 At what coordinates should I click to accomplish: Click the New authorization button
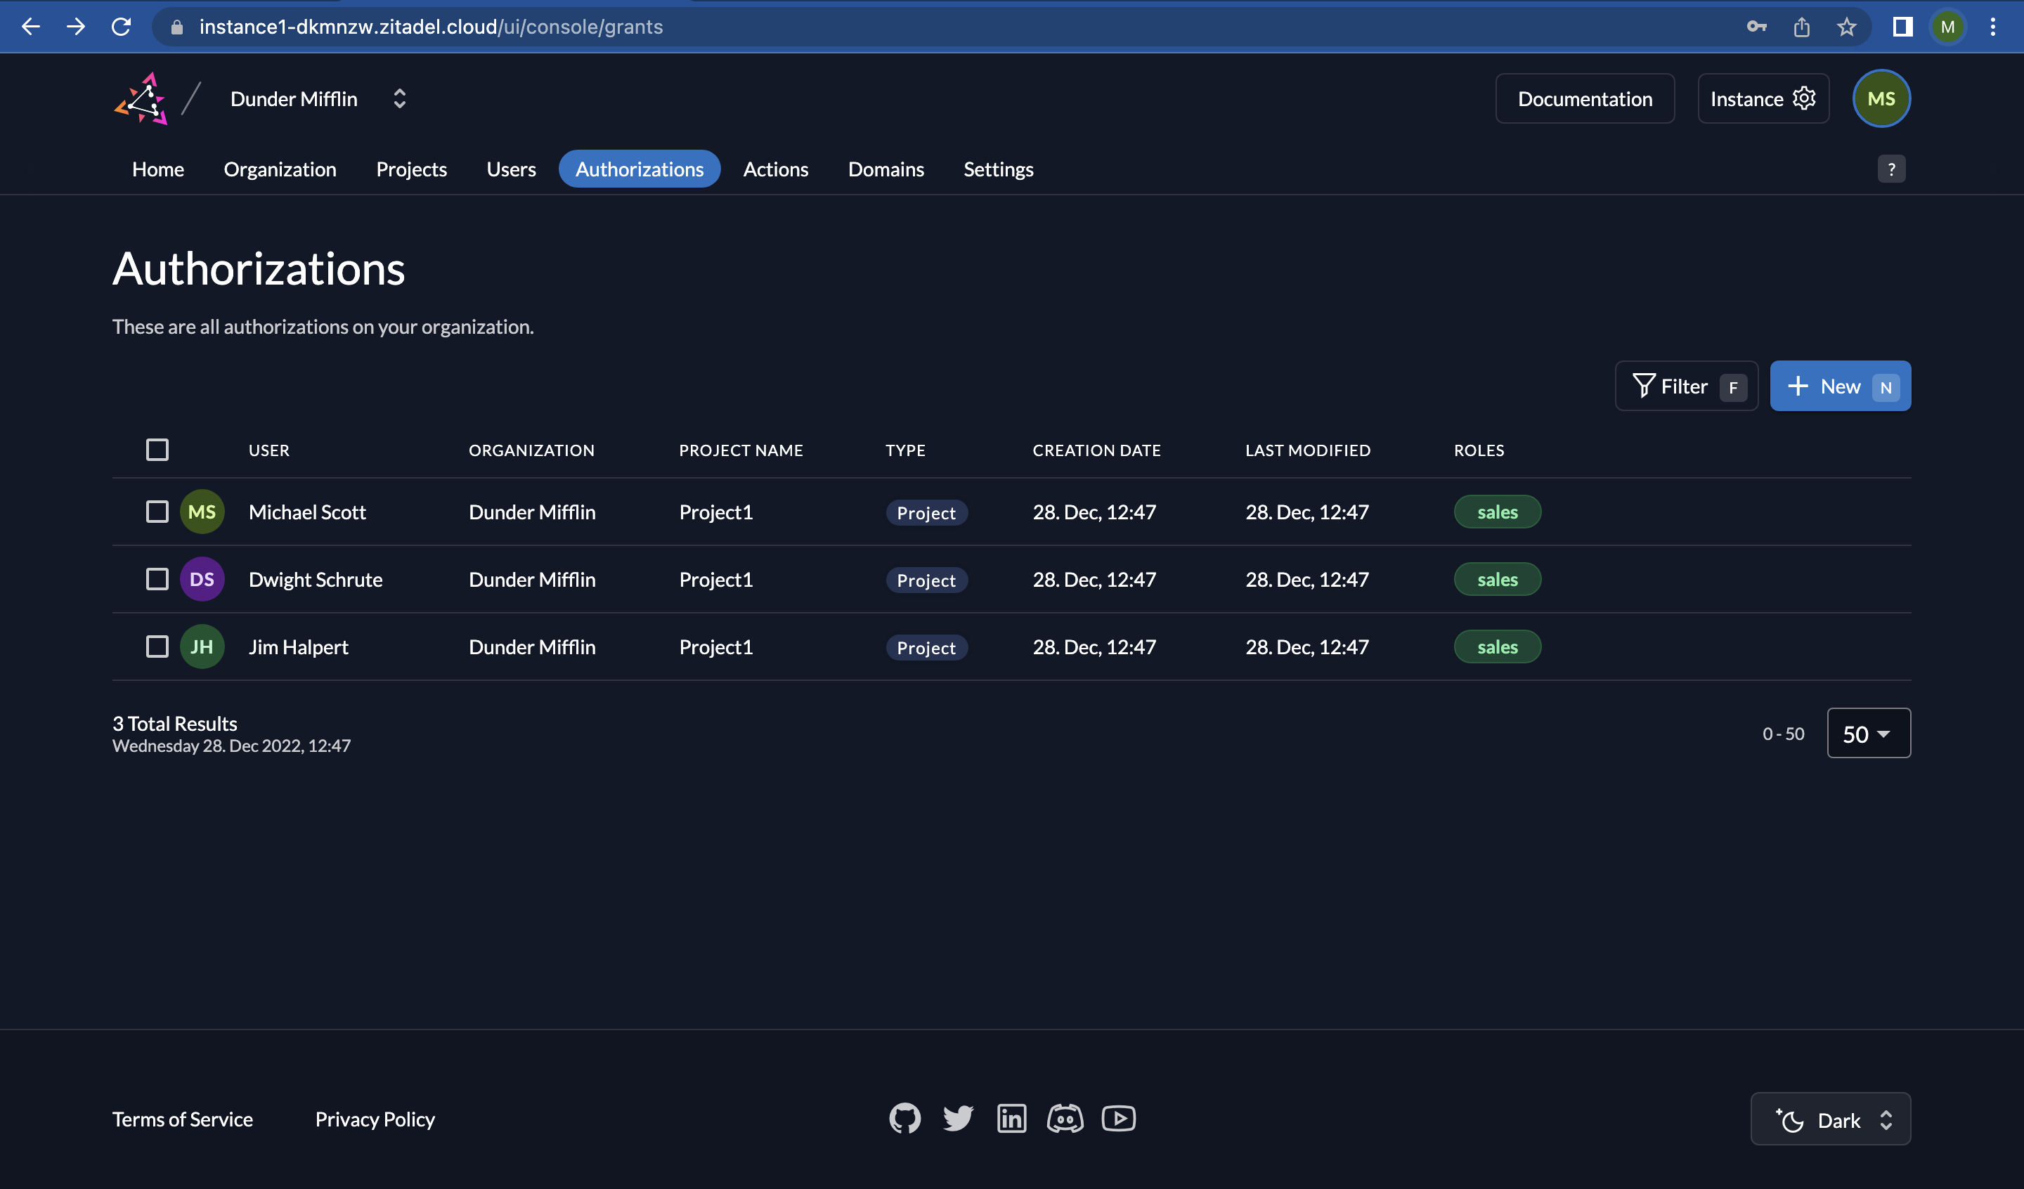click(1839, 386)
